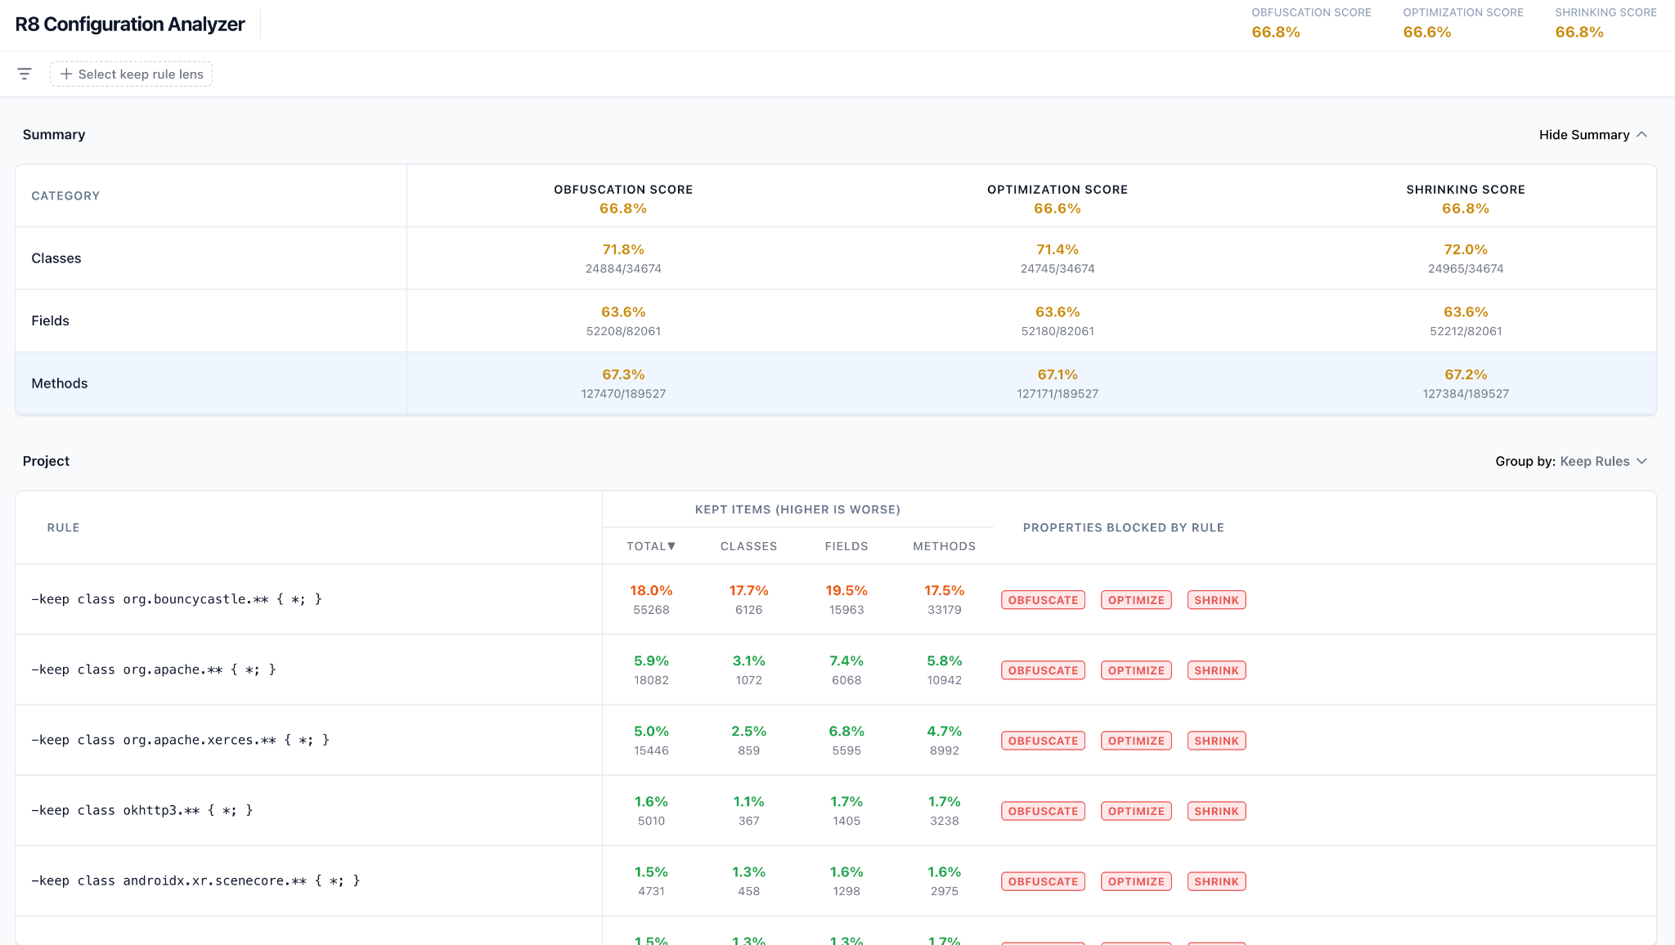Click header Shrinking Score 66.8%

(1605, 23)
